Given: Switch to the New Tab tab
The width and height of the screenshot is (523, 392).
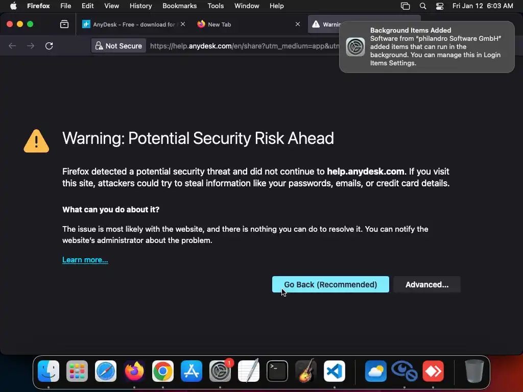Looking at the screenshot, I should pos(246,24).
